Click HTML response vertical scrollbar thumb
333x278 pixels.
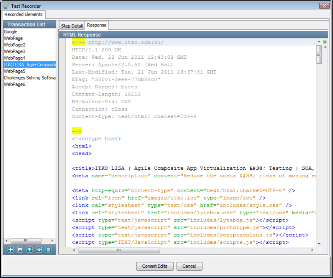[319, 55]
